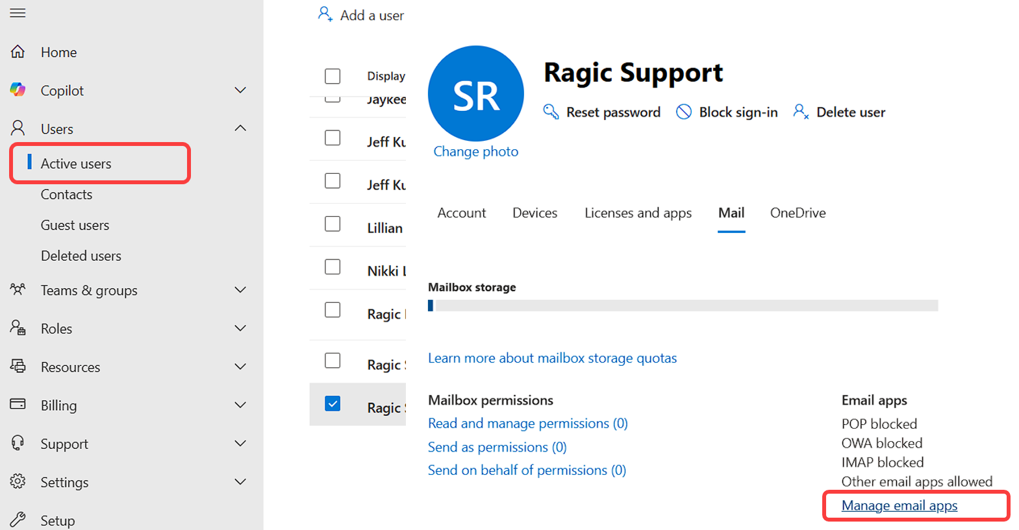The image size is (1019, 530).
Task: Click the Reset password key icon
Action: click(x=551, y=112)
